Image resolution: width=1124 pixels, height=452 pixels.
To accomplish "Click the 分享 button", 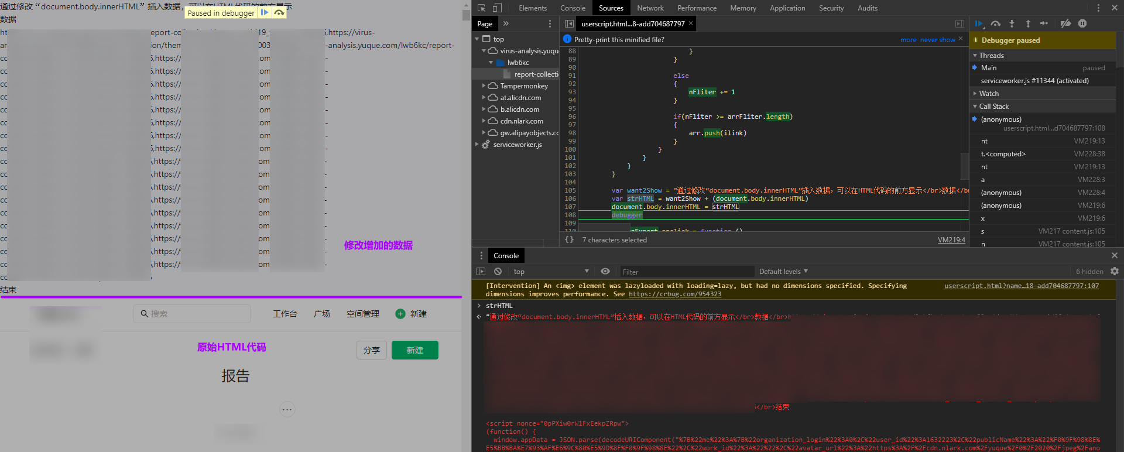I will point(372,350).
